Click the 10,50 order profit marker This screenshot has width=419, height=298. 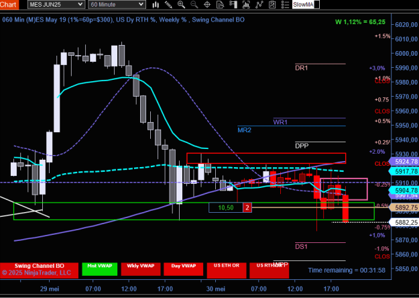tap(226, 207)
